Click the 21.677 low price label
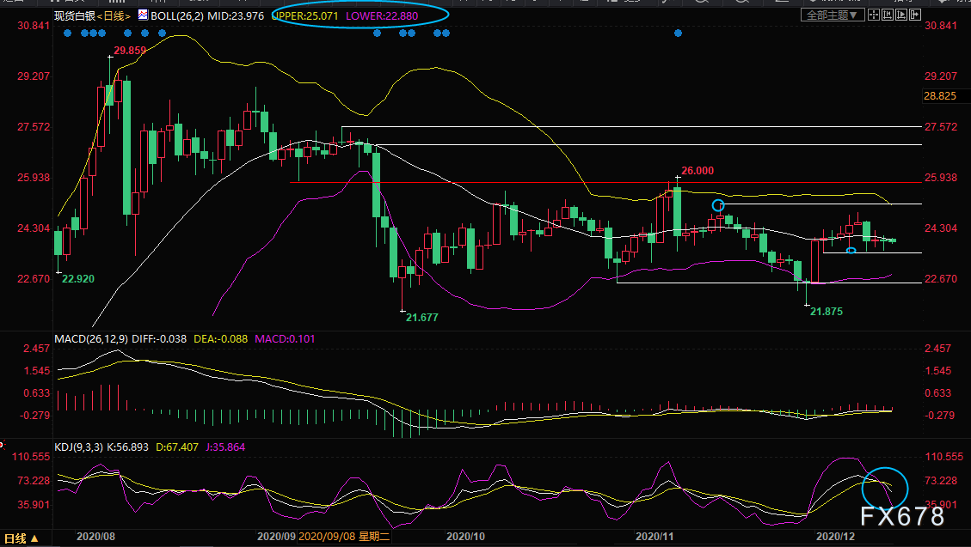 (421, 317)
